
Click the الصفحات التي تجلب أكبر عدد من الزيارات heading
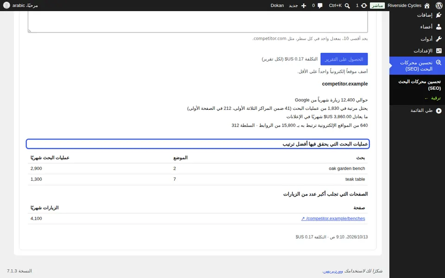tap(325, 194)
